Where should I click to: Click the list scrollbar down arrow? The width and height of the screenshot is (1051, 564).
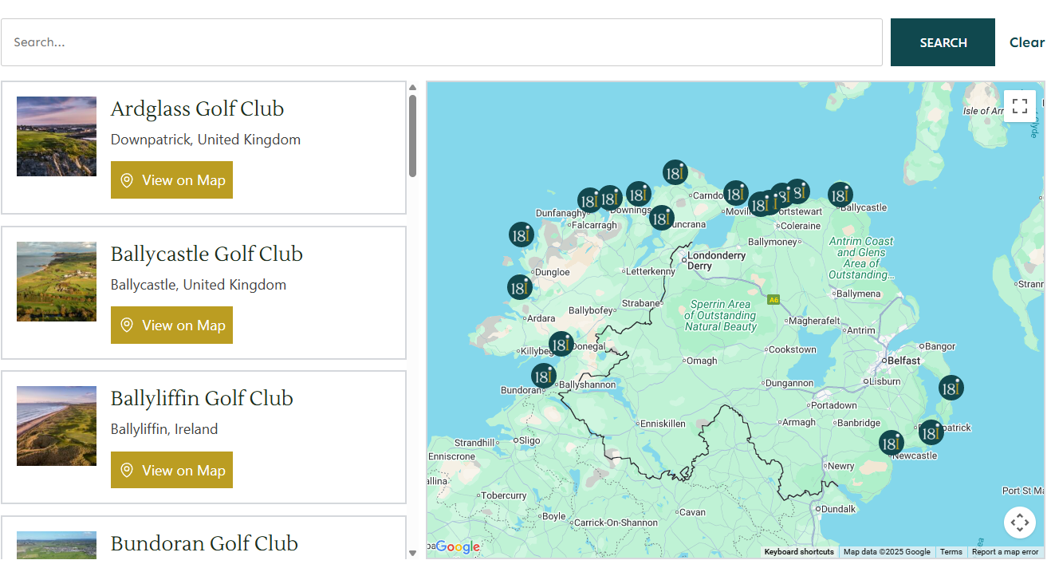(x=412, y=553)
